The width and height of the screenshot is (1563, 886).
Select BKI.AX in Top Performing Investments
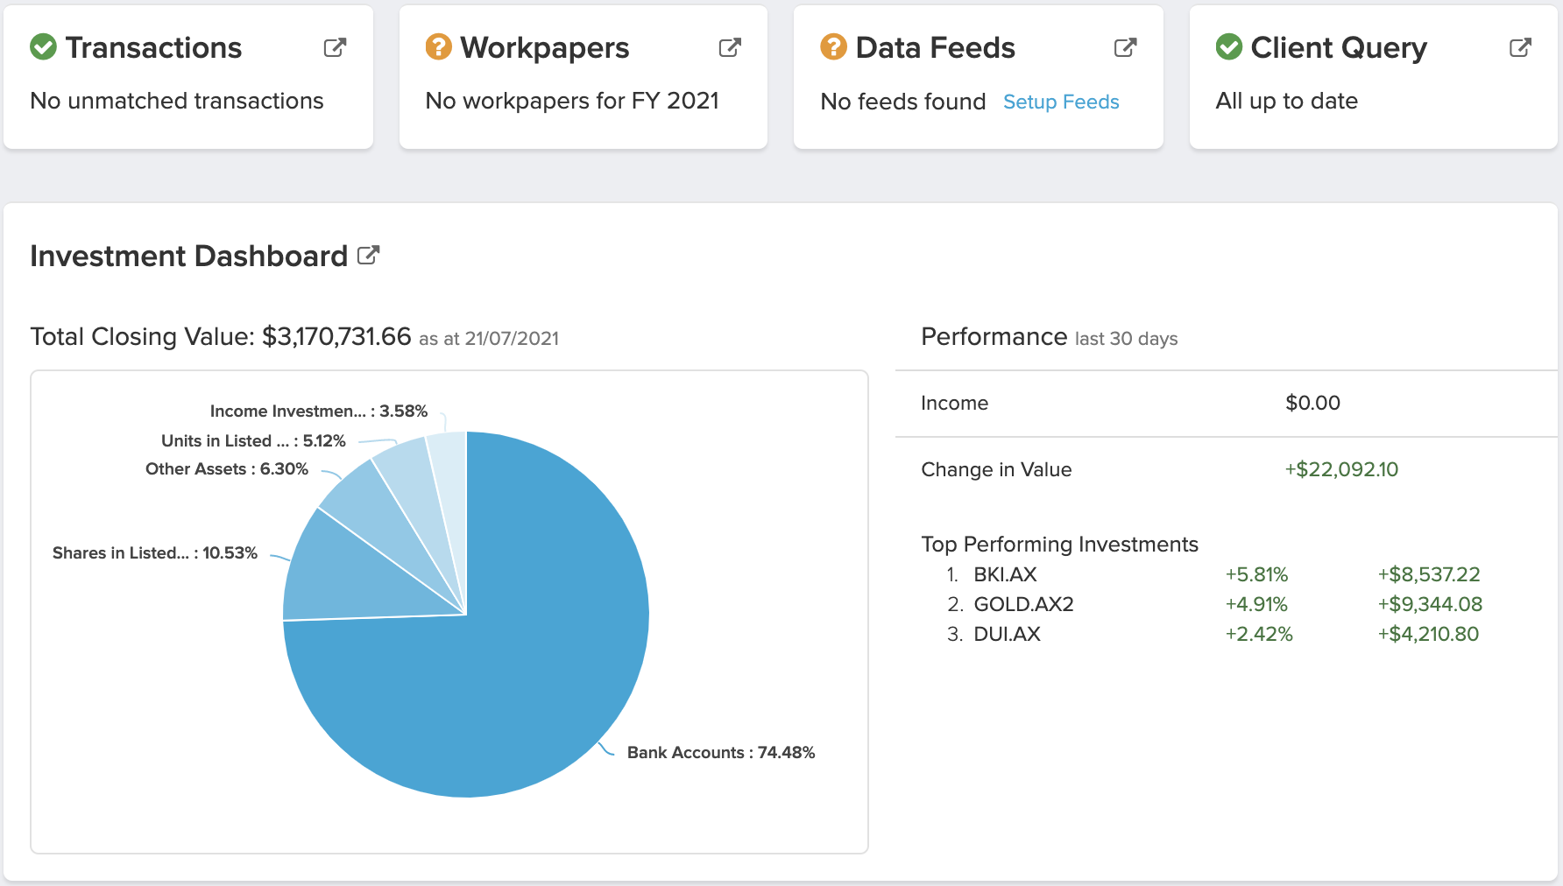pos(1004,574)
